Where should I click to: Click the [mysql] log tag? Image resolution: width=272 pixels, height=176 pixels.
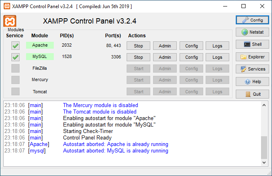37,151
